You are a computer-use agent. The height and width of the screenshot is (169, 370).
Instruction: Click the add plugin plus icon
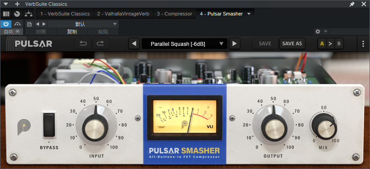pyautogui.click(x=17, y=4)
